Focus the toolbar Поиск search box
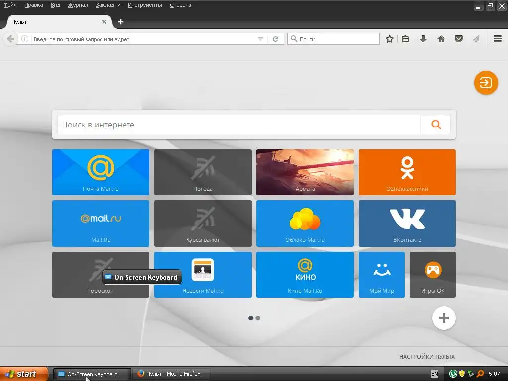 tap(333, 39)
